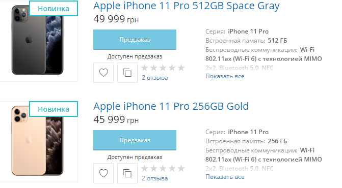This screenshot has height=188, width=342.
Task: Preorder the 256GB Gold iPhone
Action: 135,140
